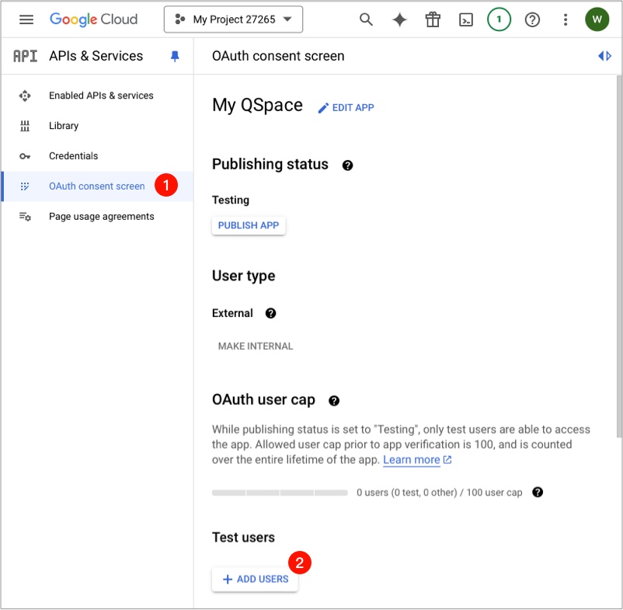623x610 pixels.
Task: Open notifications badge showing 1
Action: [499, 19]
